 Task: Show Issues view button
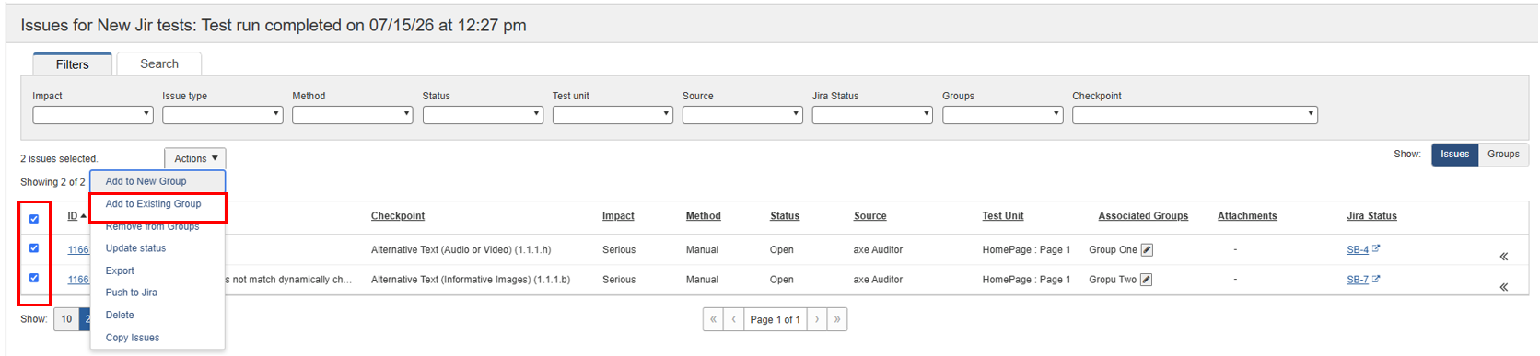[x=1454, y=155]
